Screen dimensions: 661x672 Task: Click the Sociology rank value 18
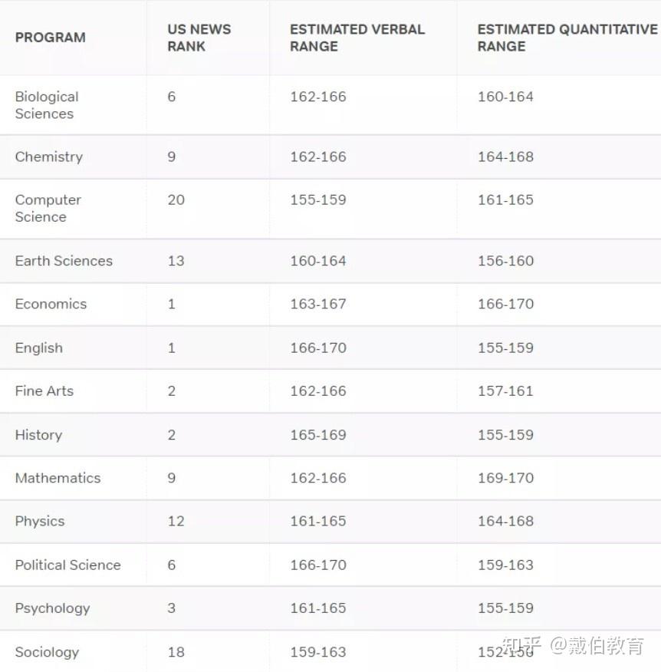click(176, 652)
